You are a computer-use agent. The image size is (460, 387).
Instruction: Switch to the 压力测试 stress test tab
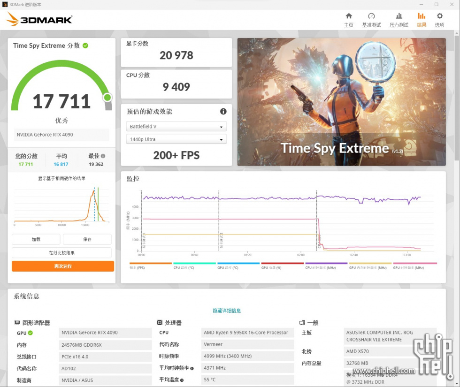click(399, 20)
